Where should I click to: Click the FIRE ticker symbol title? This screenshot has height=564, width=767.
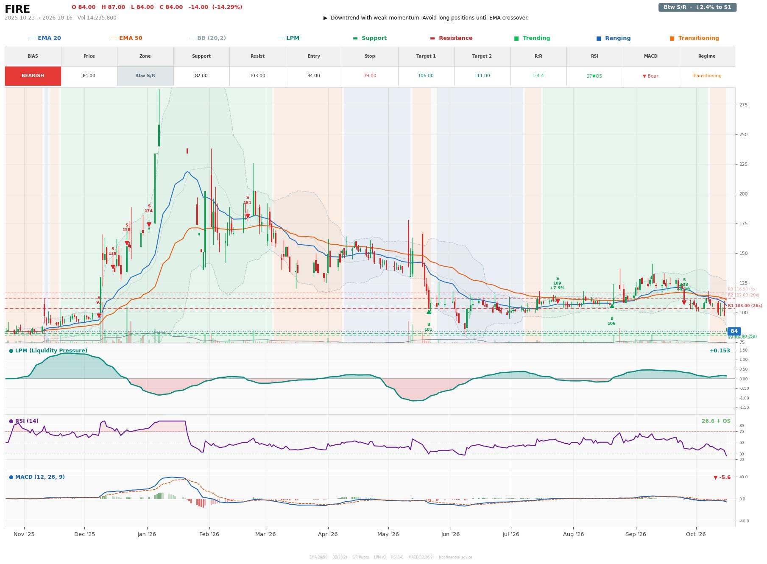pyautogui.click(x=17, y=9)
